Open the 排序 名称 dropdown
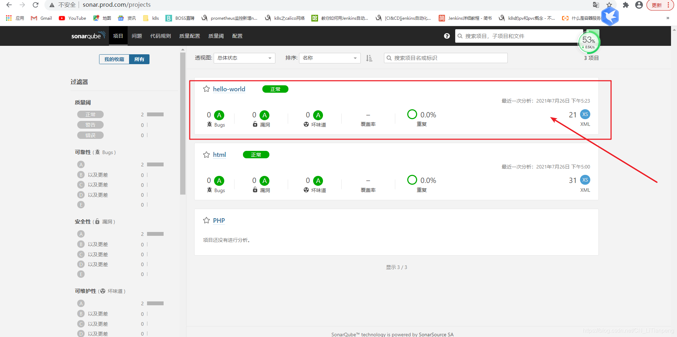 [x=330, y=58]
